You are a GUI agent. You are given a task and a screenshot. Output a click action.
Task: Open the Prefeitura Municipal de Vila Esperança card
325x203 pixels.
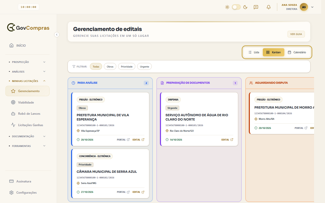110,119
